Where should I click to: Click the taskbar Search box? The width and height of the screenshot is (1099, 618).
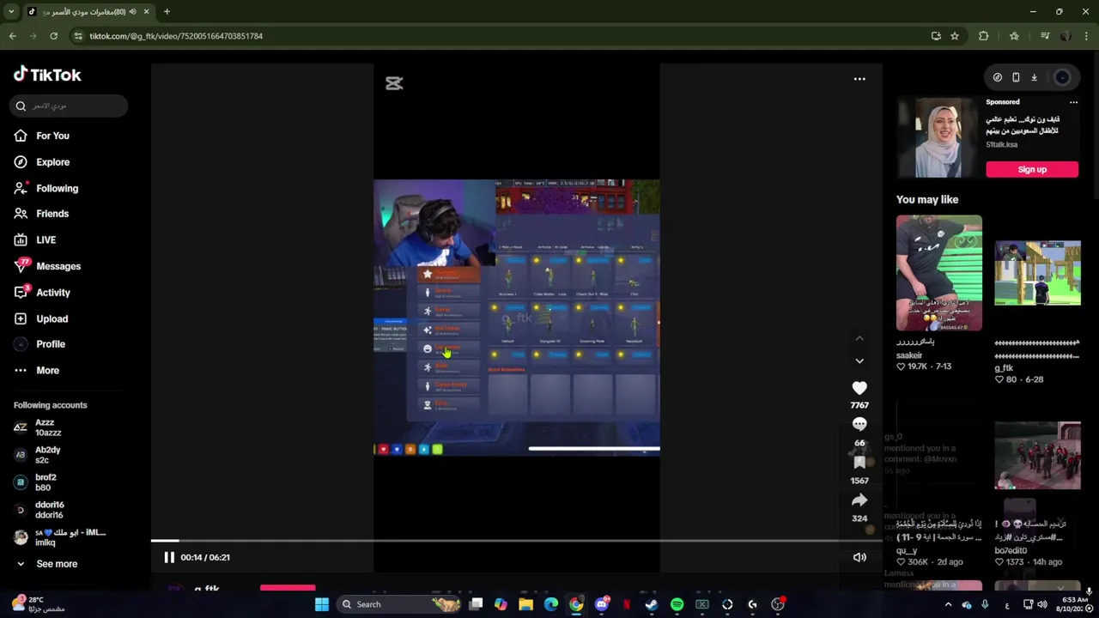click(402, 604)
